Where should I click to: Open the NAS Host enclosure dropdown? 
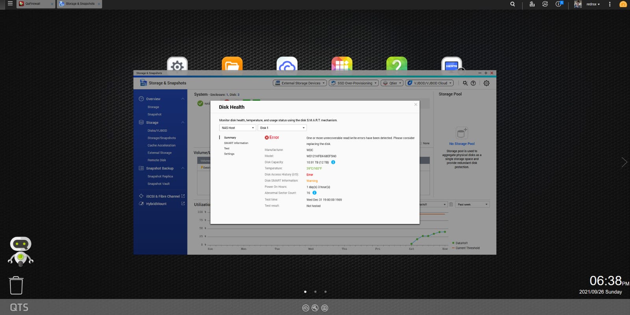pyautogui.click(x=237, y=128)
